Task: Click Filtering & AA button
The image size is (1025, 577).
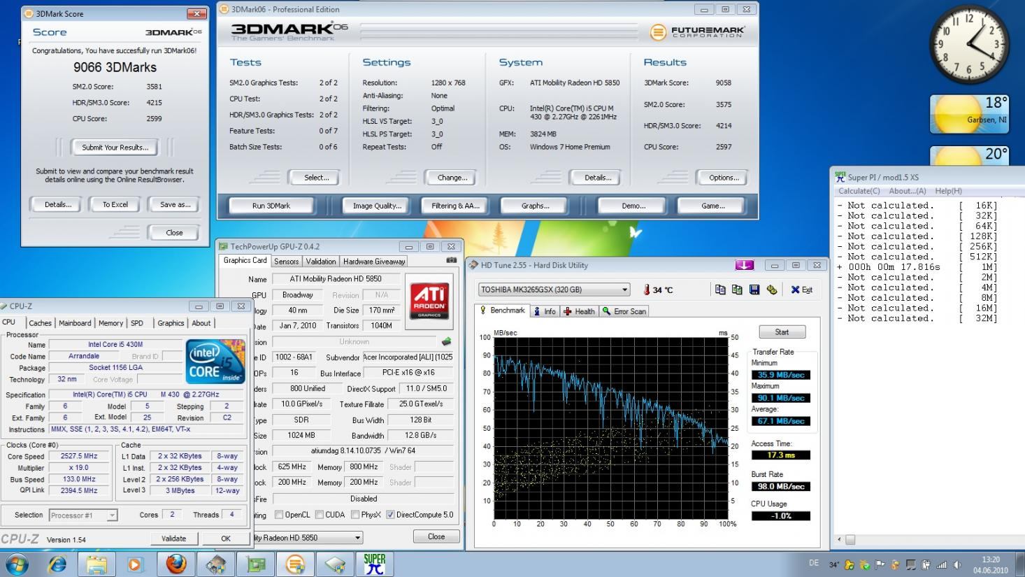Action: pos(456,206)
